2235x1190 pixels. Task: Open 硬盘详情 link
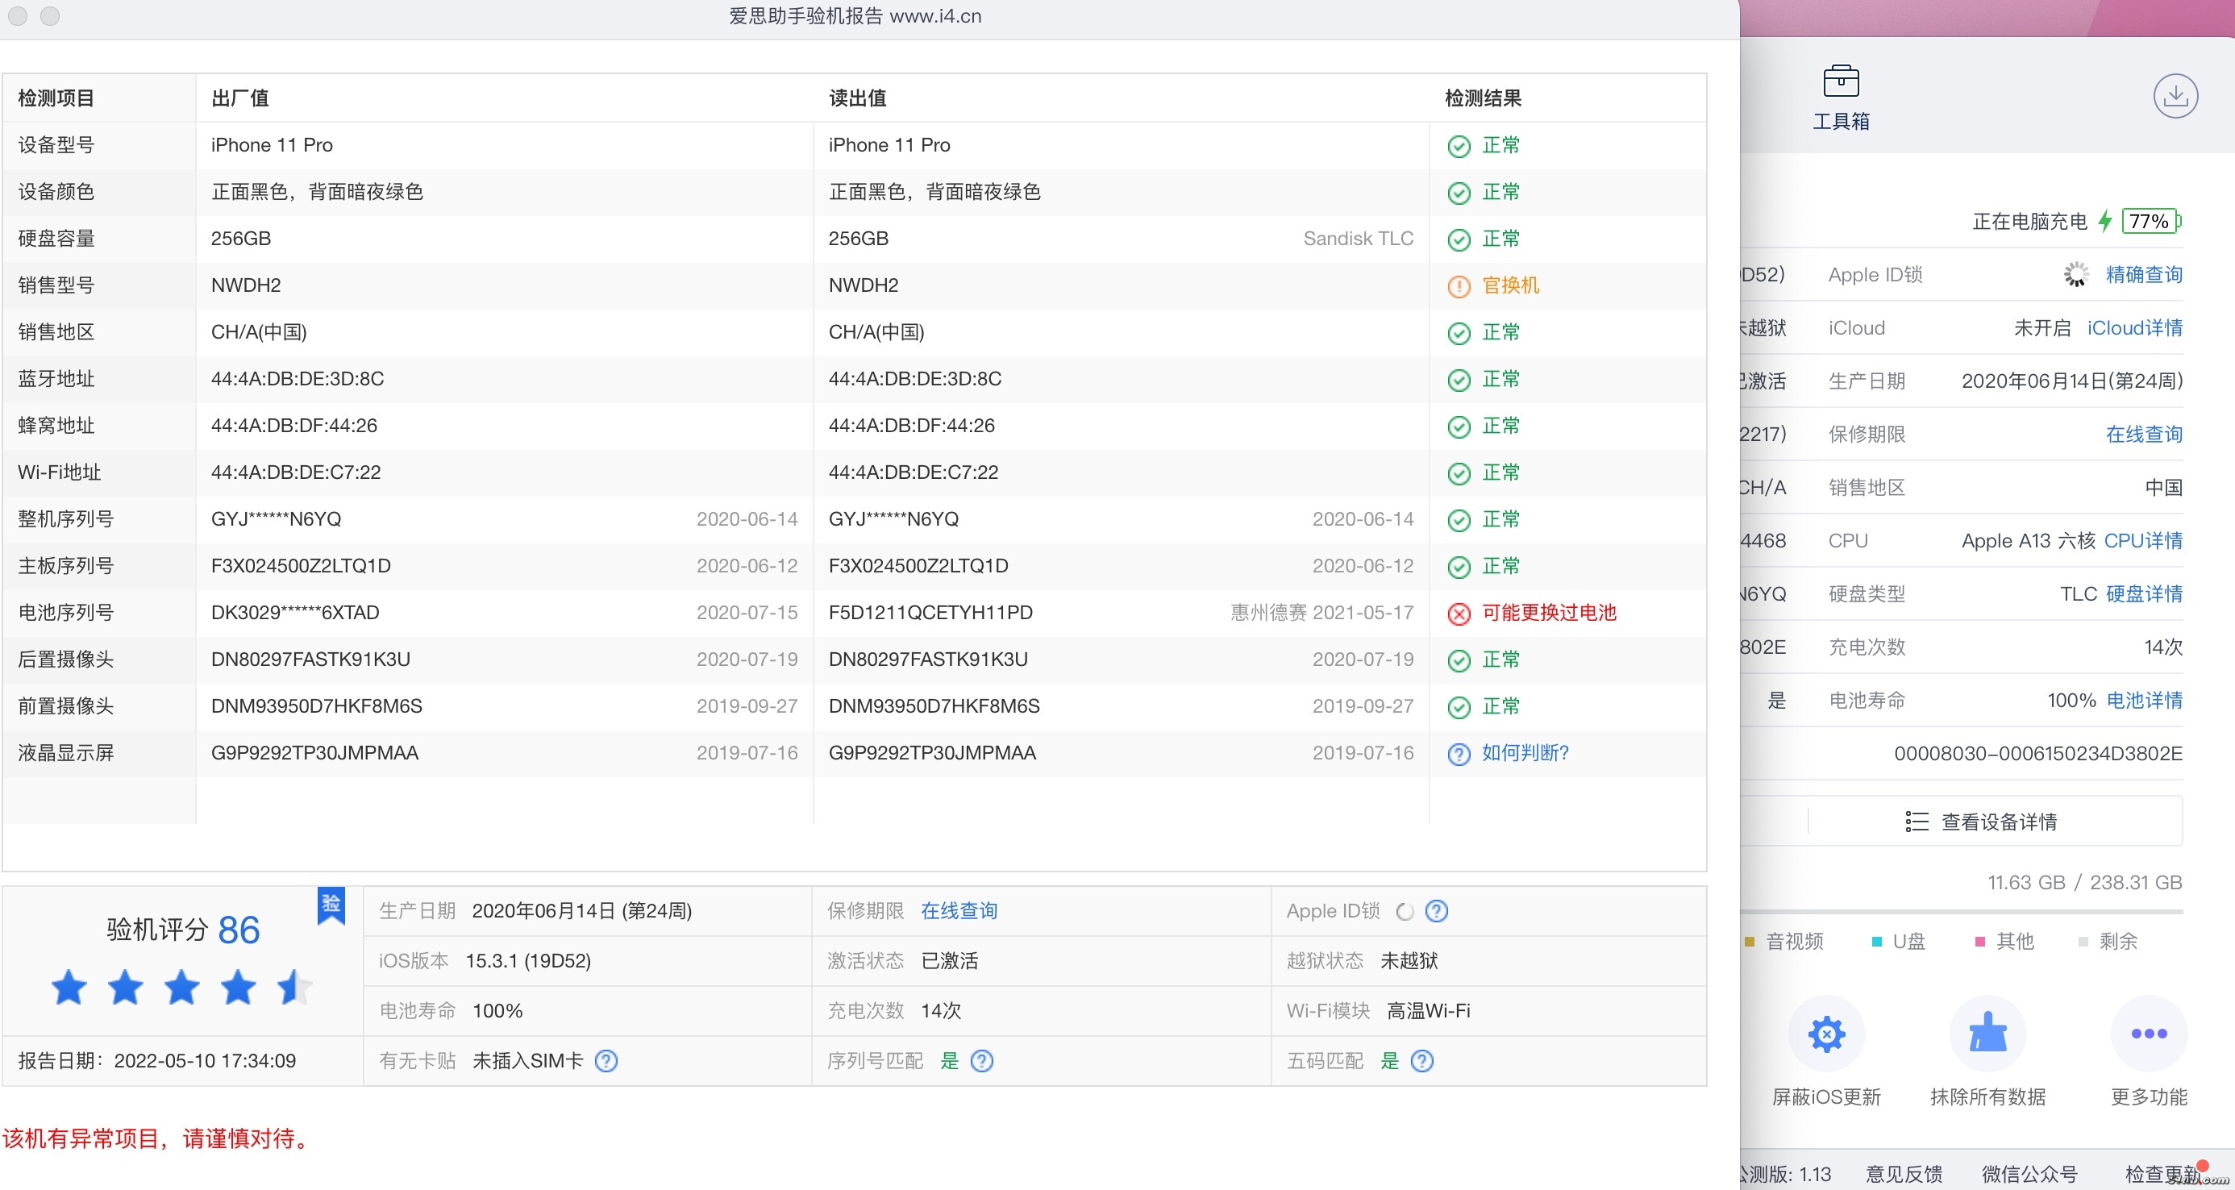coord(2143,593)
